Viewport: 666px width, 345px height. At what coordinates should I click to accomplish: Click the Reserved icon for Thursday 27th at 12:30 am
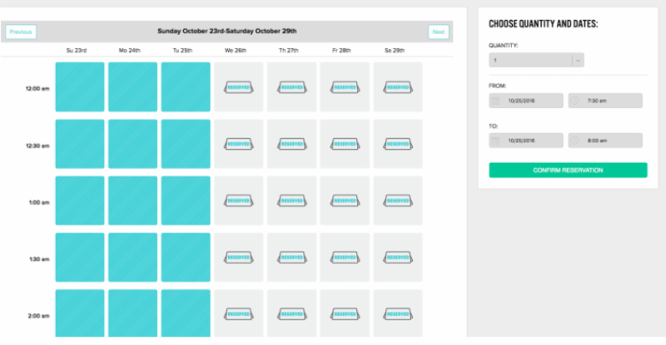291,144
